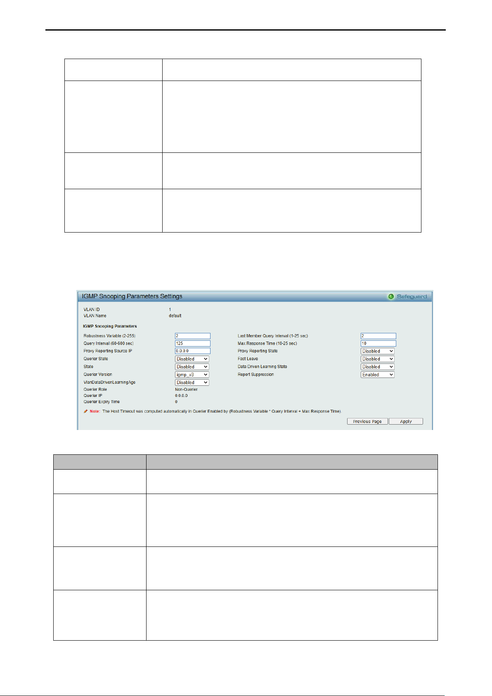Viewport: 492px width, 696px height.
Task: Expand the VlanDataDrivenLearningAge dropdown
Action: (x=192, y=382)
